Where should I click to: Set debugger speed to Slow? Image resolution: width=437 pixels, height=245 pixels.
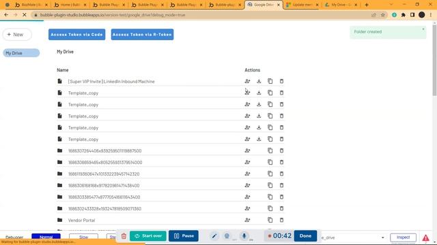pos(83,237)
